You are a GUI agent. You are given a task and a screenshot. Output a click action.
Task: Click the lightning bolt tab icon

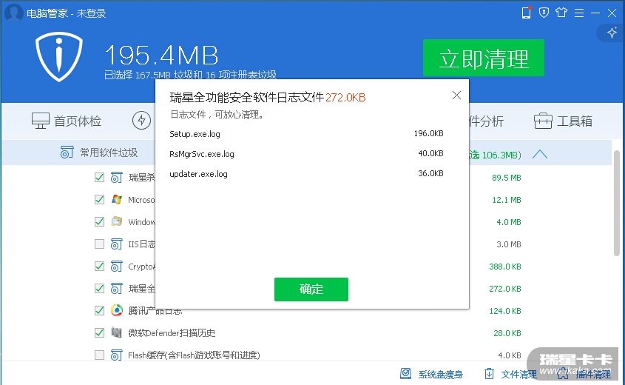[141, 120]
